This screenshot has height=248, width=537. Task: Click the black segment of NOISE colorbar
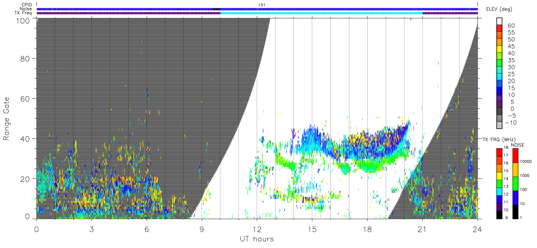tap(516, 212)
